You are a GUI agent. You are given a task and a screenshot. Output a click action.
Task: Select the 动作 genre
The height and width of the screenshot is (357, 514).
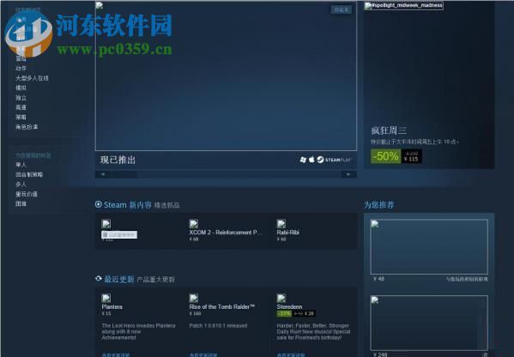click(x=21, y=68)
